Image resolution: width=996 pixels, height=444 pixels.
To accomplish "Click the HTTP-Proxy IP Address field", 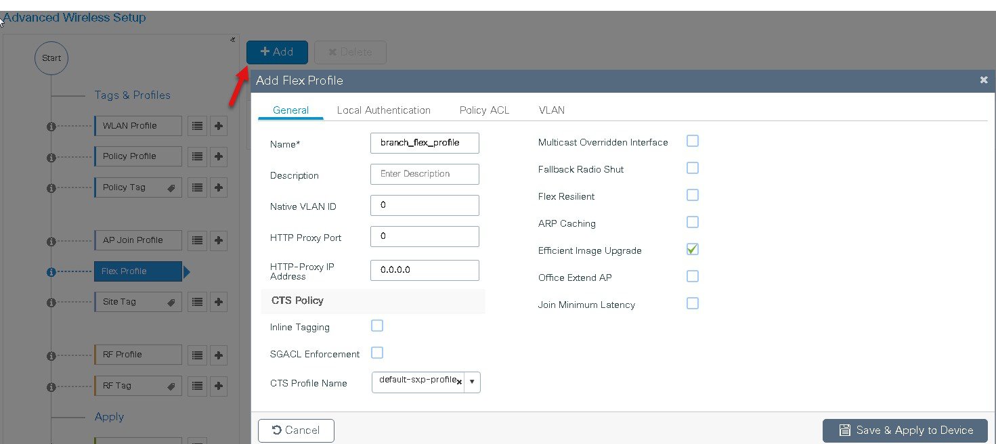I will [425, 270].
